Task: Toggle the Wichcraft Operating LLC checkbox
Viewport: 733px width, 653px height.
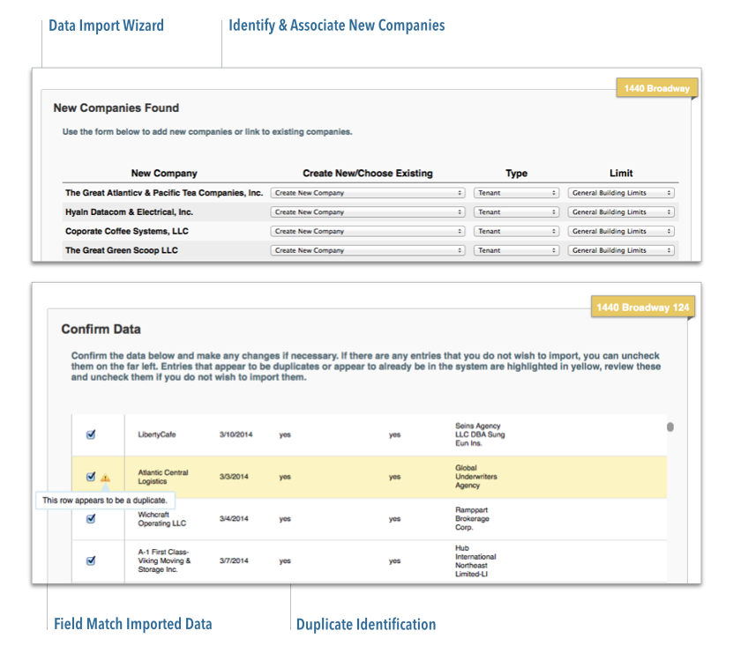Action: [91, 519]
